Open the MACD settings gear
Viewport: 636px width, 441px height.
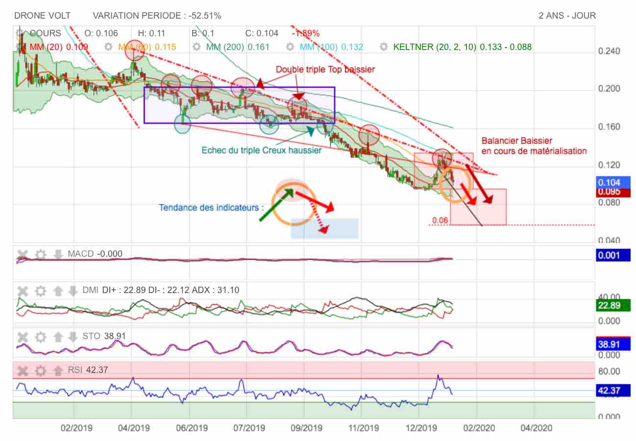point(41,254)
